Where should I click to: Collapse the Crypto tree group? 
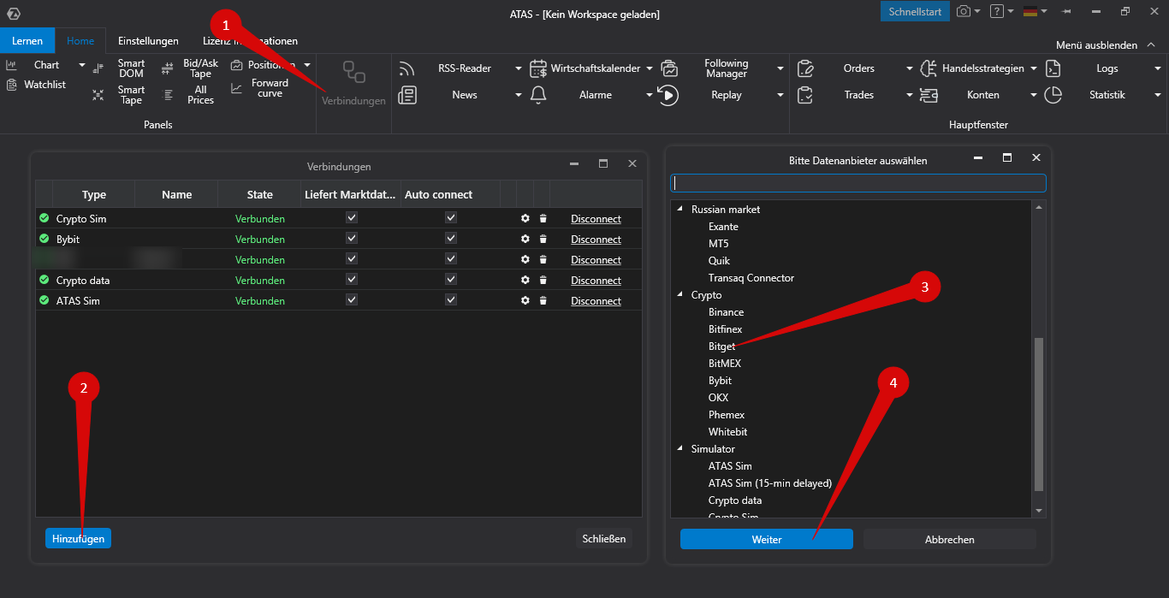[x=682, y=295]
